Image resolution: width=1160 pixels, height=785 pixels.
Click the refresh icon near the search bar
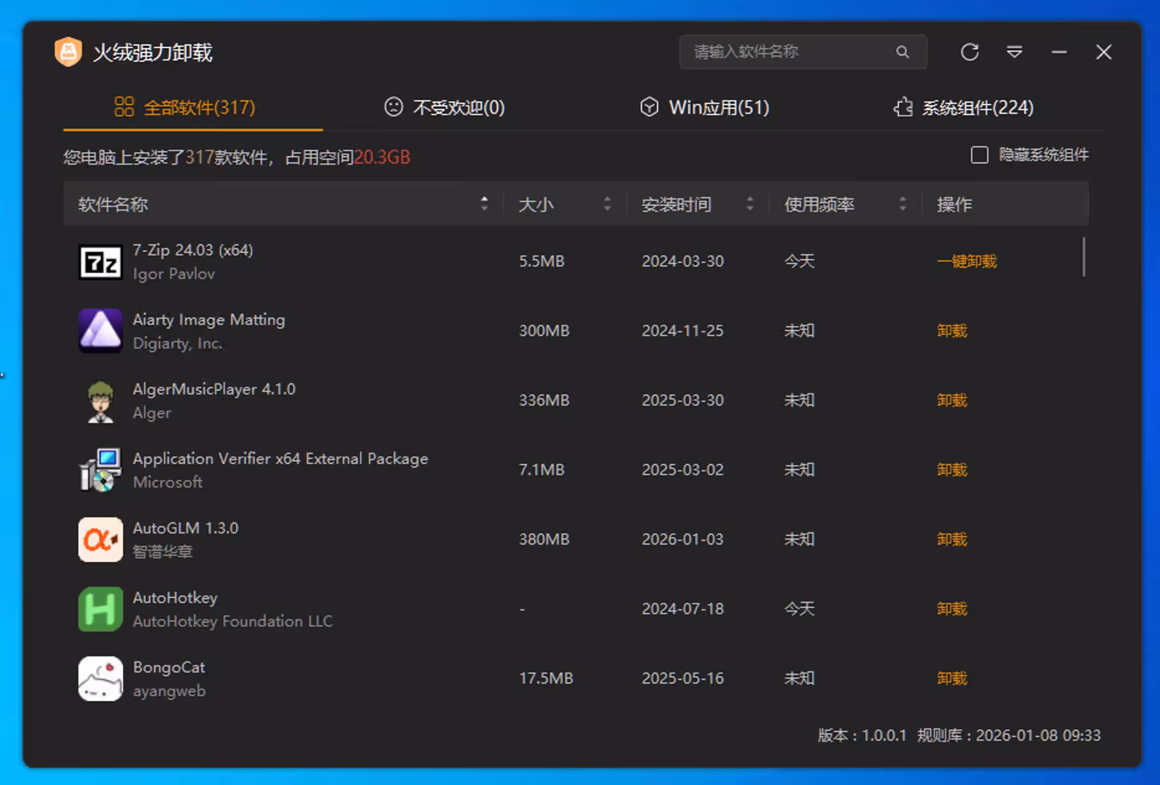point(970,52)
